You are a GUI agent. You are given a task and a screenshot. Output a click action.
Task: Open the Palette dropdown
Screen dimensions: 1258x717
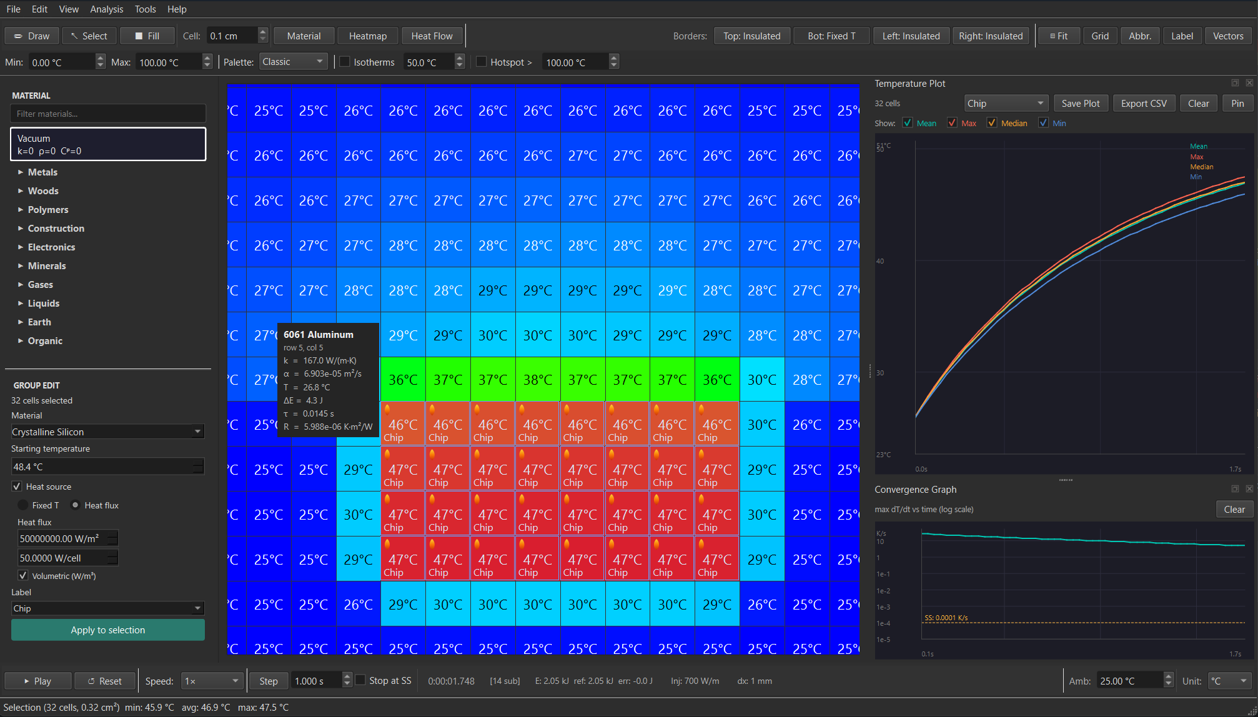click(x=293, y=62)
